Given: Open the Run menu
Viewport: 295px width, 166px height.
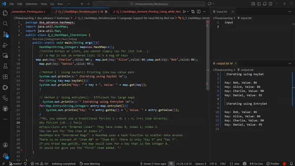Looking at the screenshot, I should 60,4.
